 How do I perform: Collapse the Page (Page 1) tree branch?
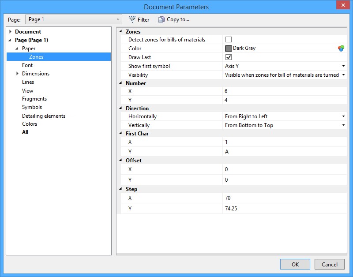pyautogui.click(x=9, y=40)
